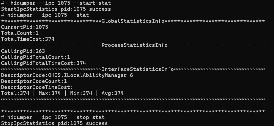Click the DescriptorCodeCount:1 line
This screenshot has height=126, width=274.
click(34, 81)
